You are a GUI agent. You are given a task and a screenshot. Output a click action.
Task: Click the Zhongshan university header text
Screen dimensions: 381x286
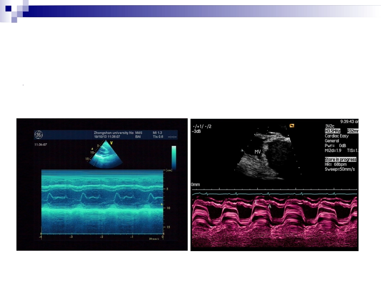click(114, 133)
